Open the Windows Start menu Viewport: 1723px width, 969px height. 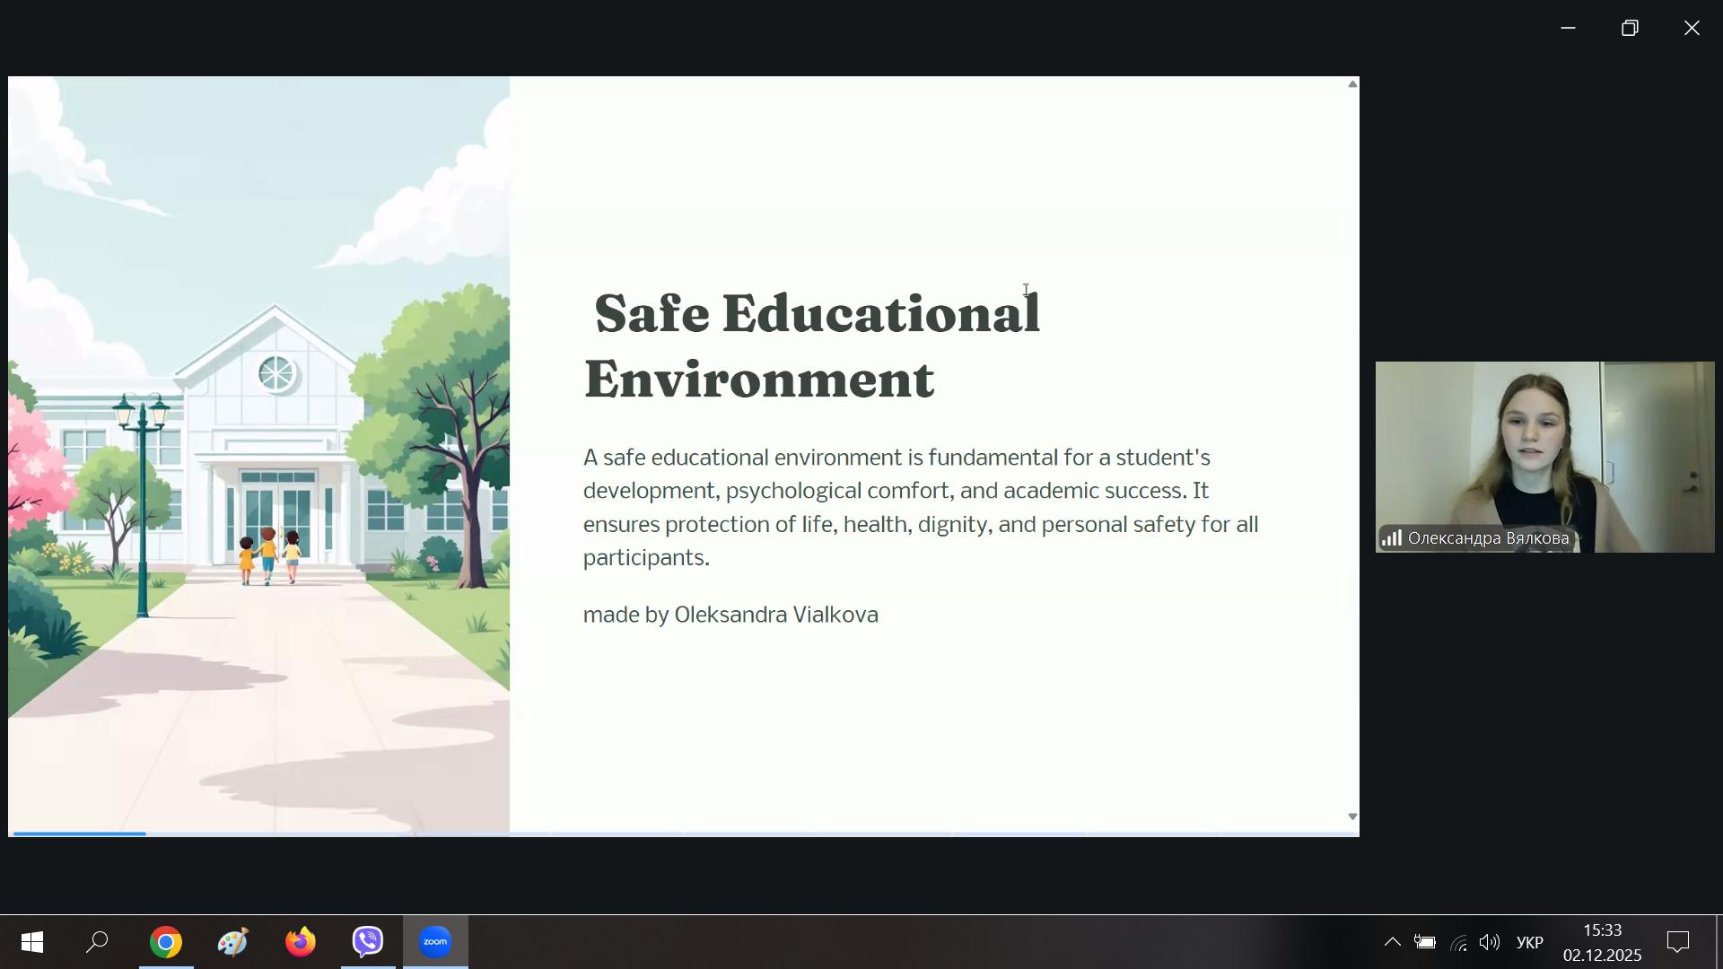tap(32, 942)
